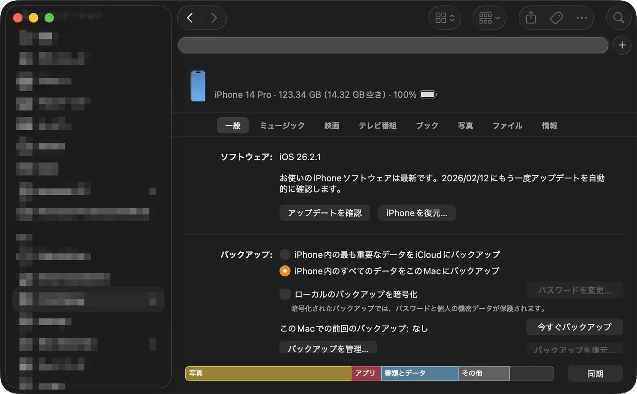Select iCloud backup radio option
The width and height of the screenshot is (637, 394).
285,254
